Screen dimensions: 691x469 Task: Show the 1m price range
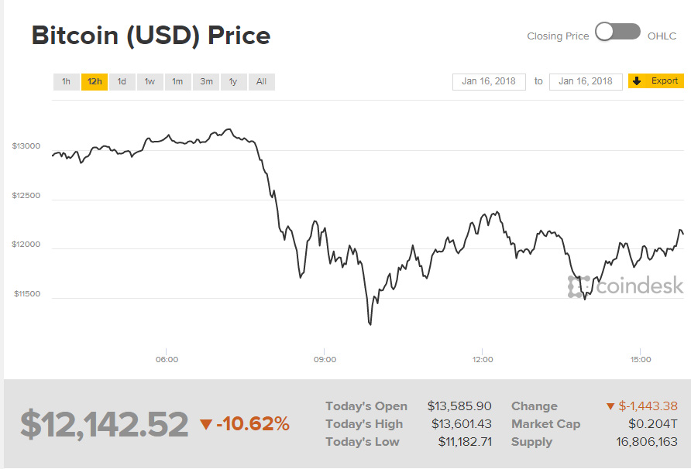[177, 81]
